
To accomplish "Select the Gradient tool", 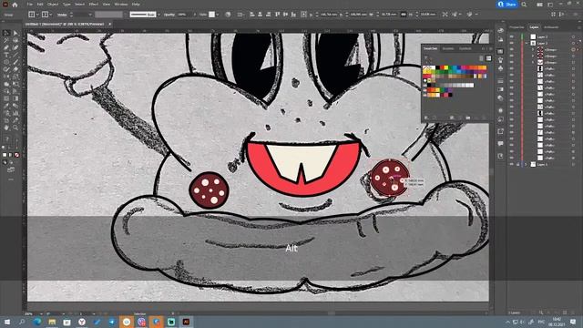I will tap(15, 98).
